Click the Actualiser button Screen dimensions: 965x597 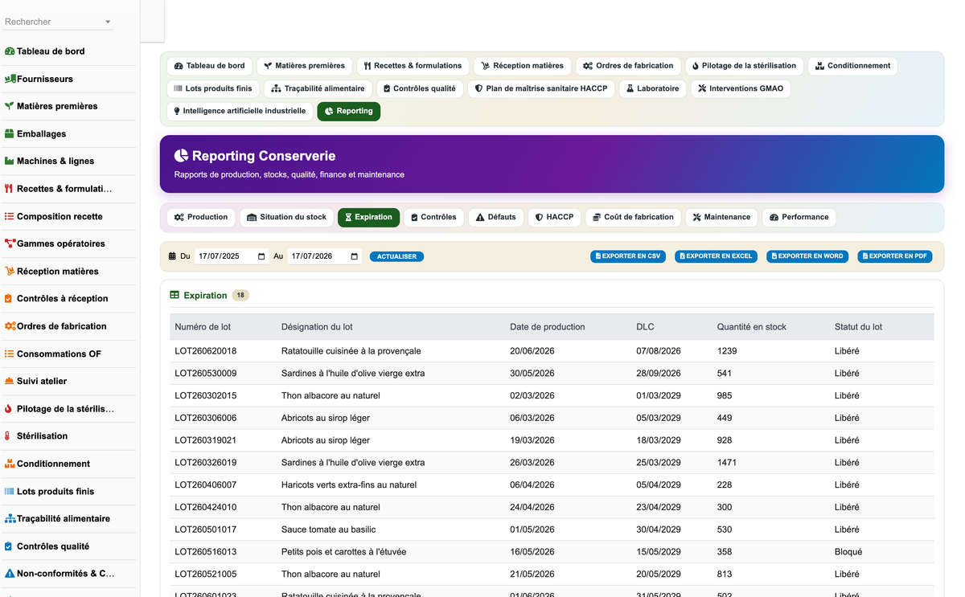click(x=396, y=256)
